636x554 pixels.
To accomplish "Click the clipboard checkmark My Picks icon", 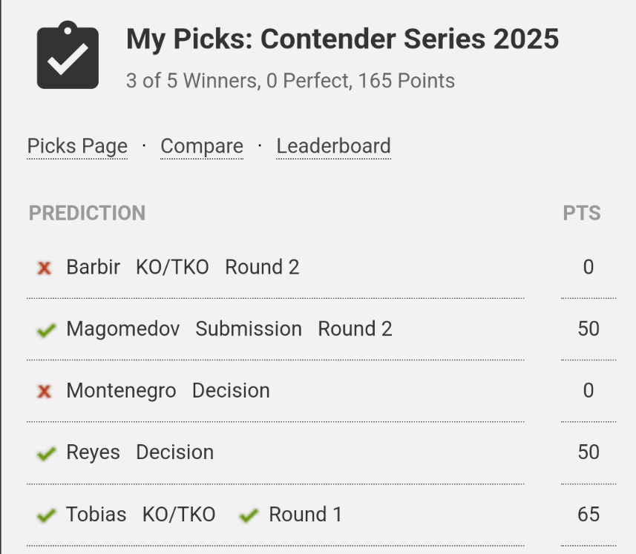I will [68, 56].
